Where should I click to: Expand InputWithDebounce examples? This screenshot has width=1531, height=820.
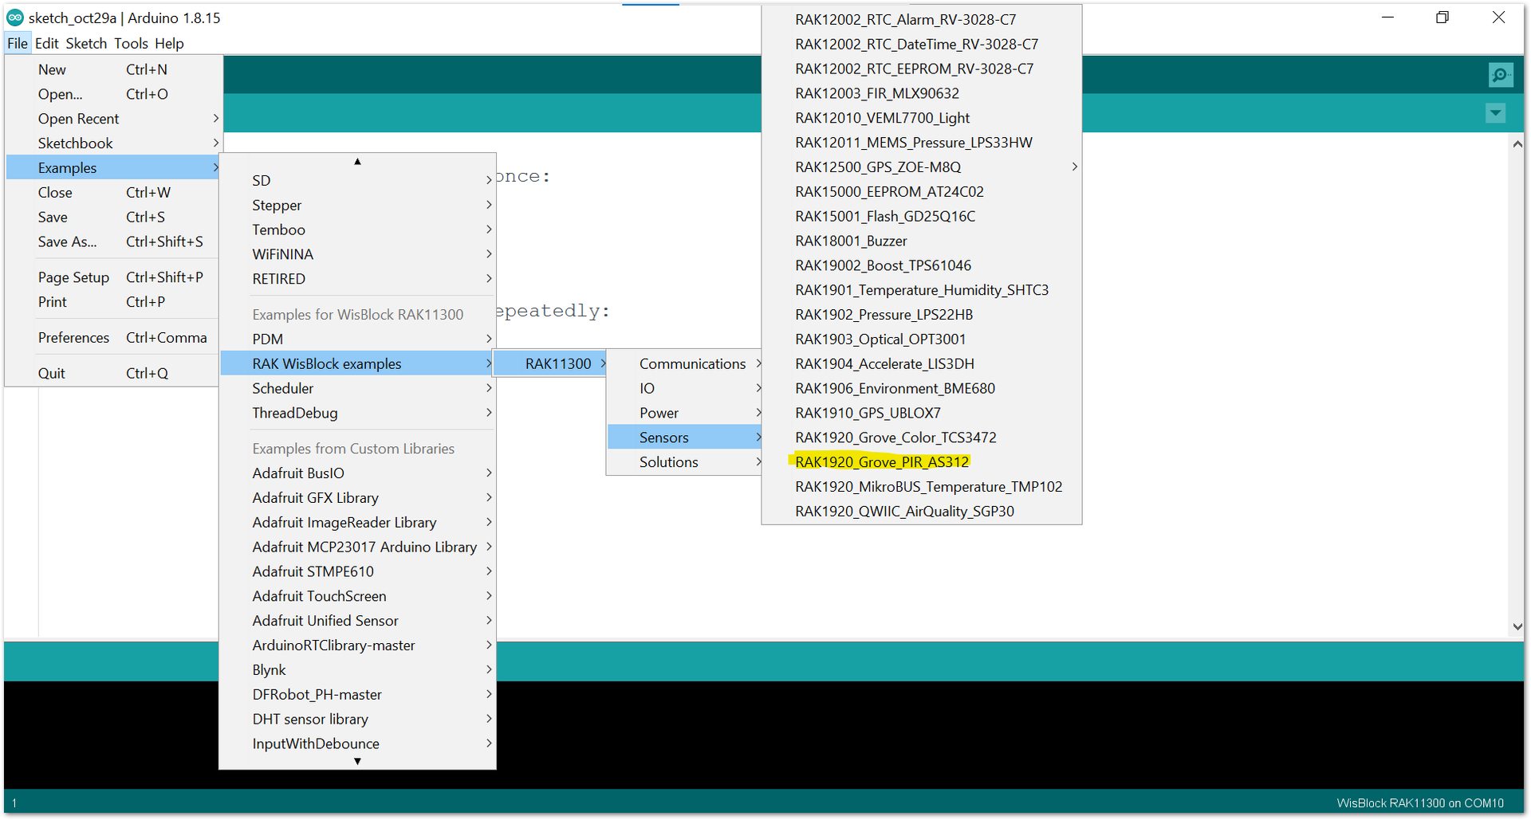[x=358, y=743]
